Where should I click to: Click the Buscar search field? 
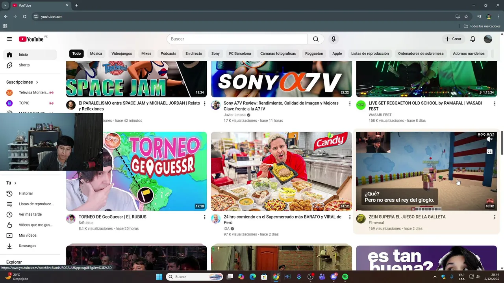[237, 39]
